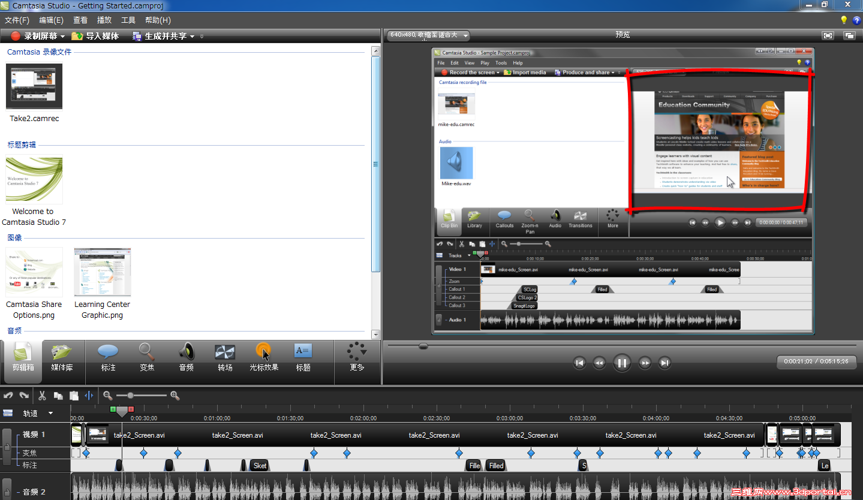Select the Sket callout on the 标注 track
The height and width of the screenshot is (500, 863).
click(259, 466)
